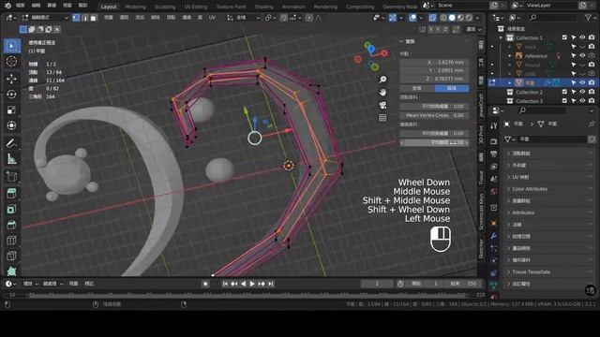Hide Collection 1 with eye icon
This screenshot has height=337, width=600.
582,37
